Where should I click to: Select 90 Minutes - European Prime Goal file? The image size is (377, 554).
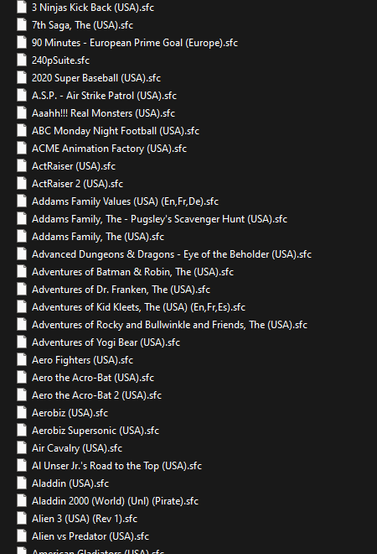coord(135,43)
